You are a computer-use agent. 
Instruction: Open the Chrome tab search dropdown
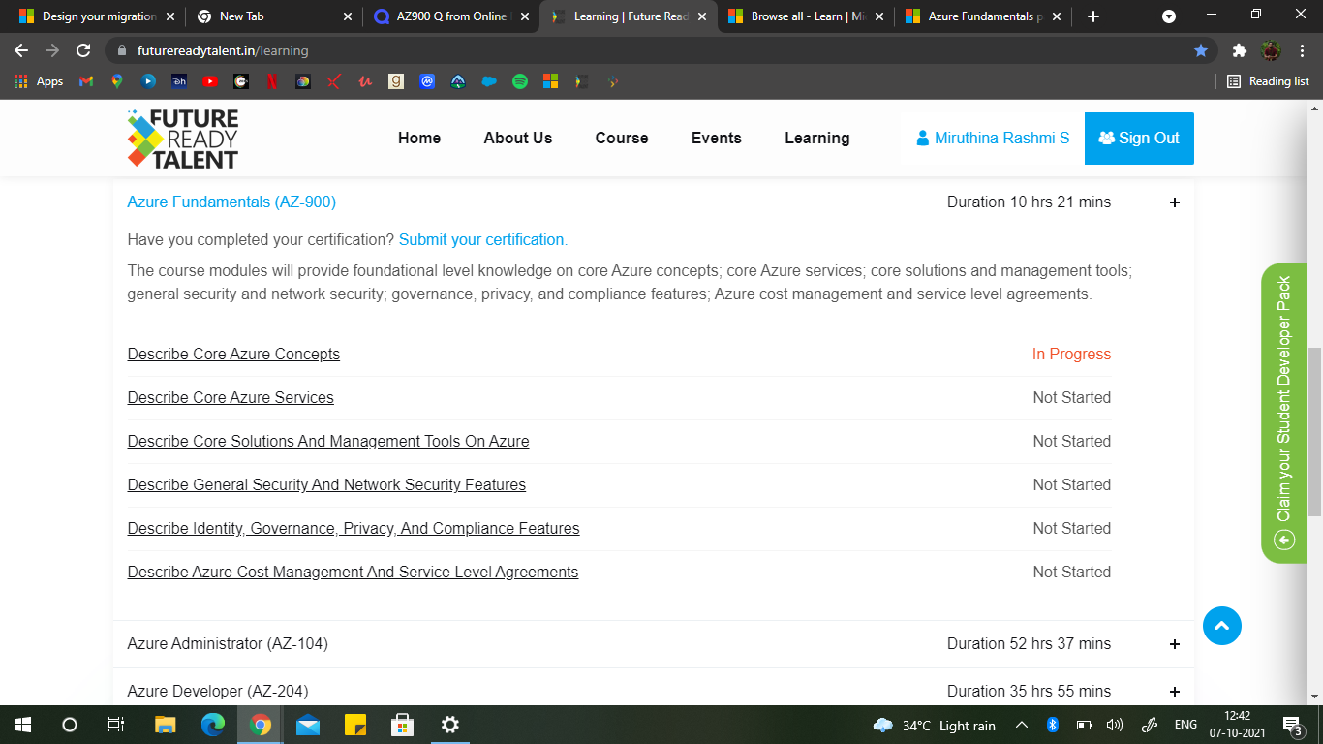[x=1169, y=16]
